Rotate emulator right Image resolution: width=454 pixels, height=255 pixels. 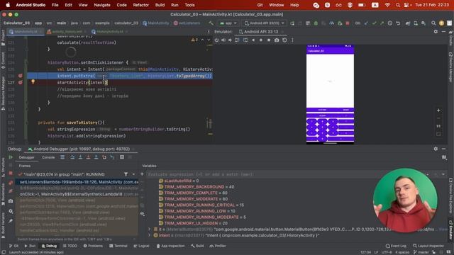245,40
